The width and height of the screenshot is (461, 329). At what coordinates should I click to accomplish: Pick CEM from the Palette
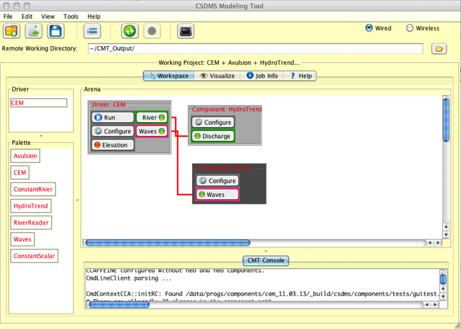(x=20, y=173)
